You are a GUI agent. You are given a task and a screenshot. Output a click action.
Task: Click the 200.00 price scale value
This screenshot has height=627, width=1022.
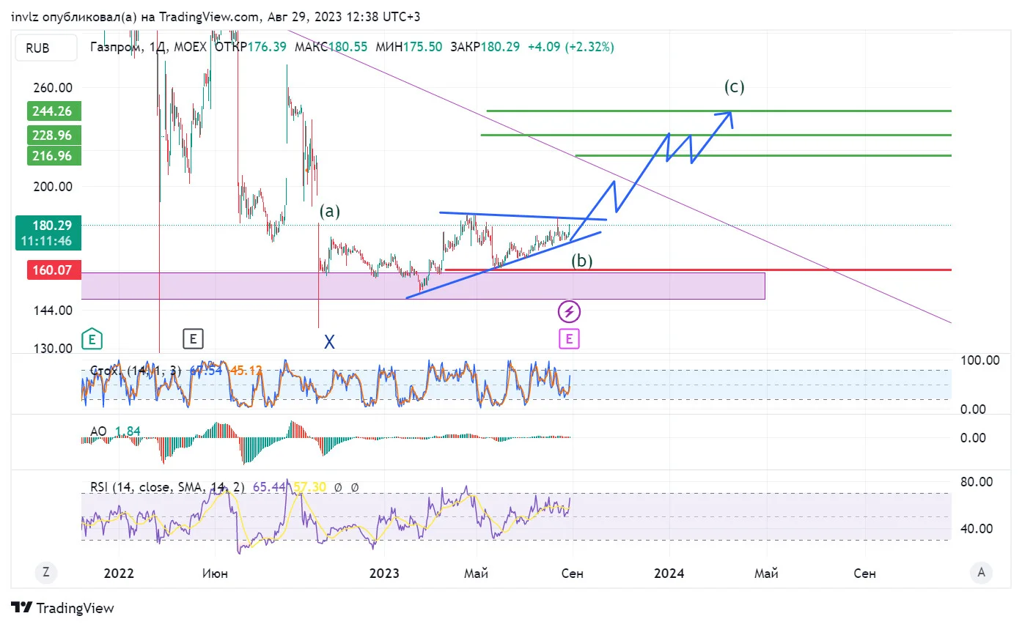click(x=53, y=186)
